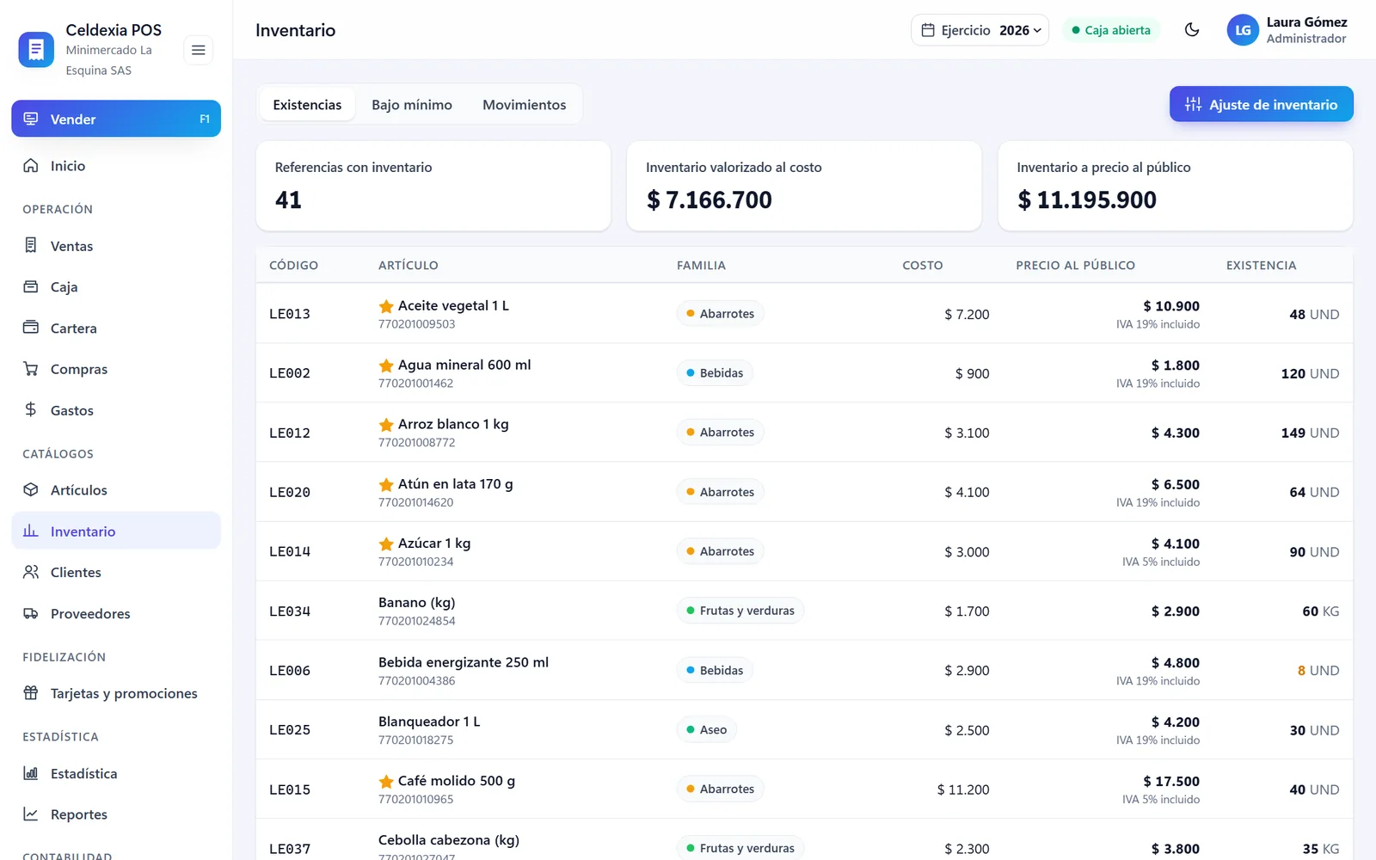Open the Ejercicio 2026 dropdown
1376x860 pixels.
tap(980, 30)
